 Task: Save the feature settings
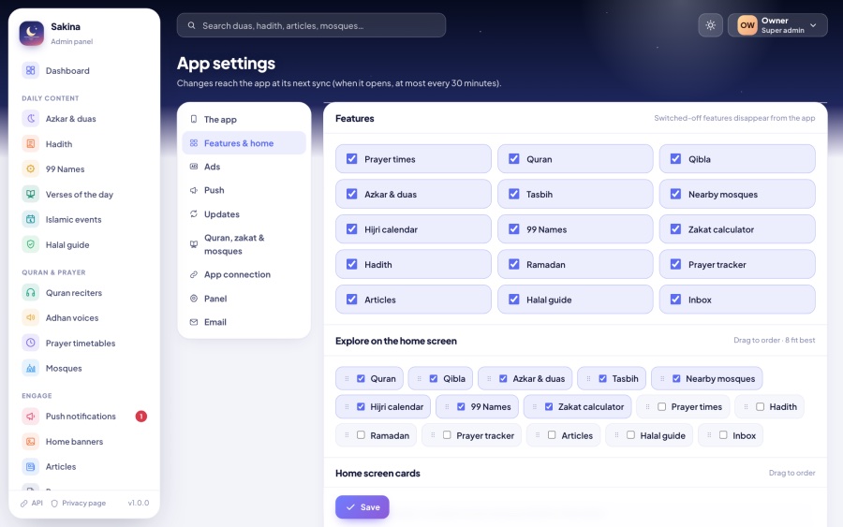(x=362, y=507)
